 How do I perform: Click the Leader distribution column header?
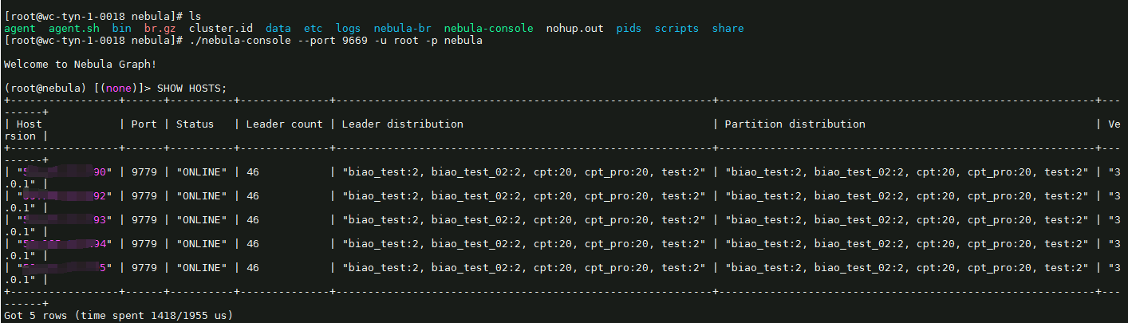tap(402, 124)
